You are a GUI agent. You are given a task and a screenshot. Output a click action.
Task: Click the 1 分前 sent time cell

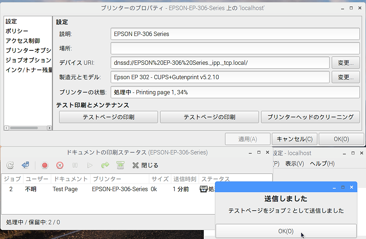(181, 189)
